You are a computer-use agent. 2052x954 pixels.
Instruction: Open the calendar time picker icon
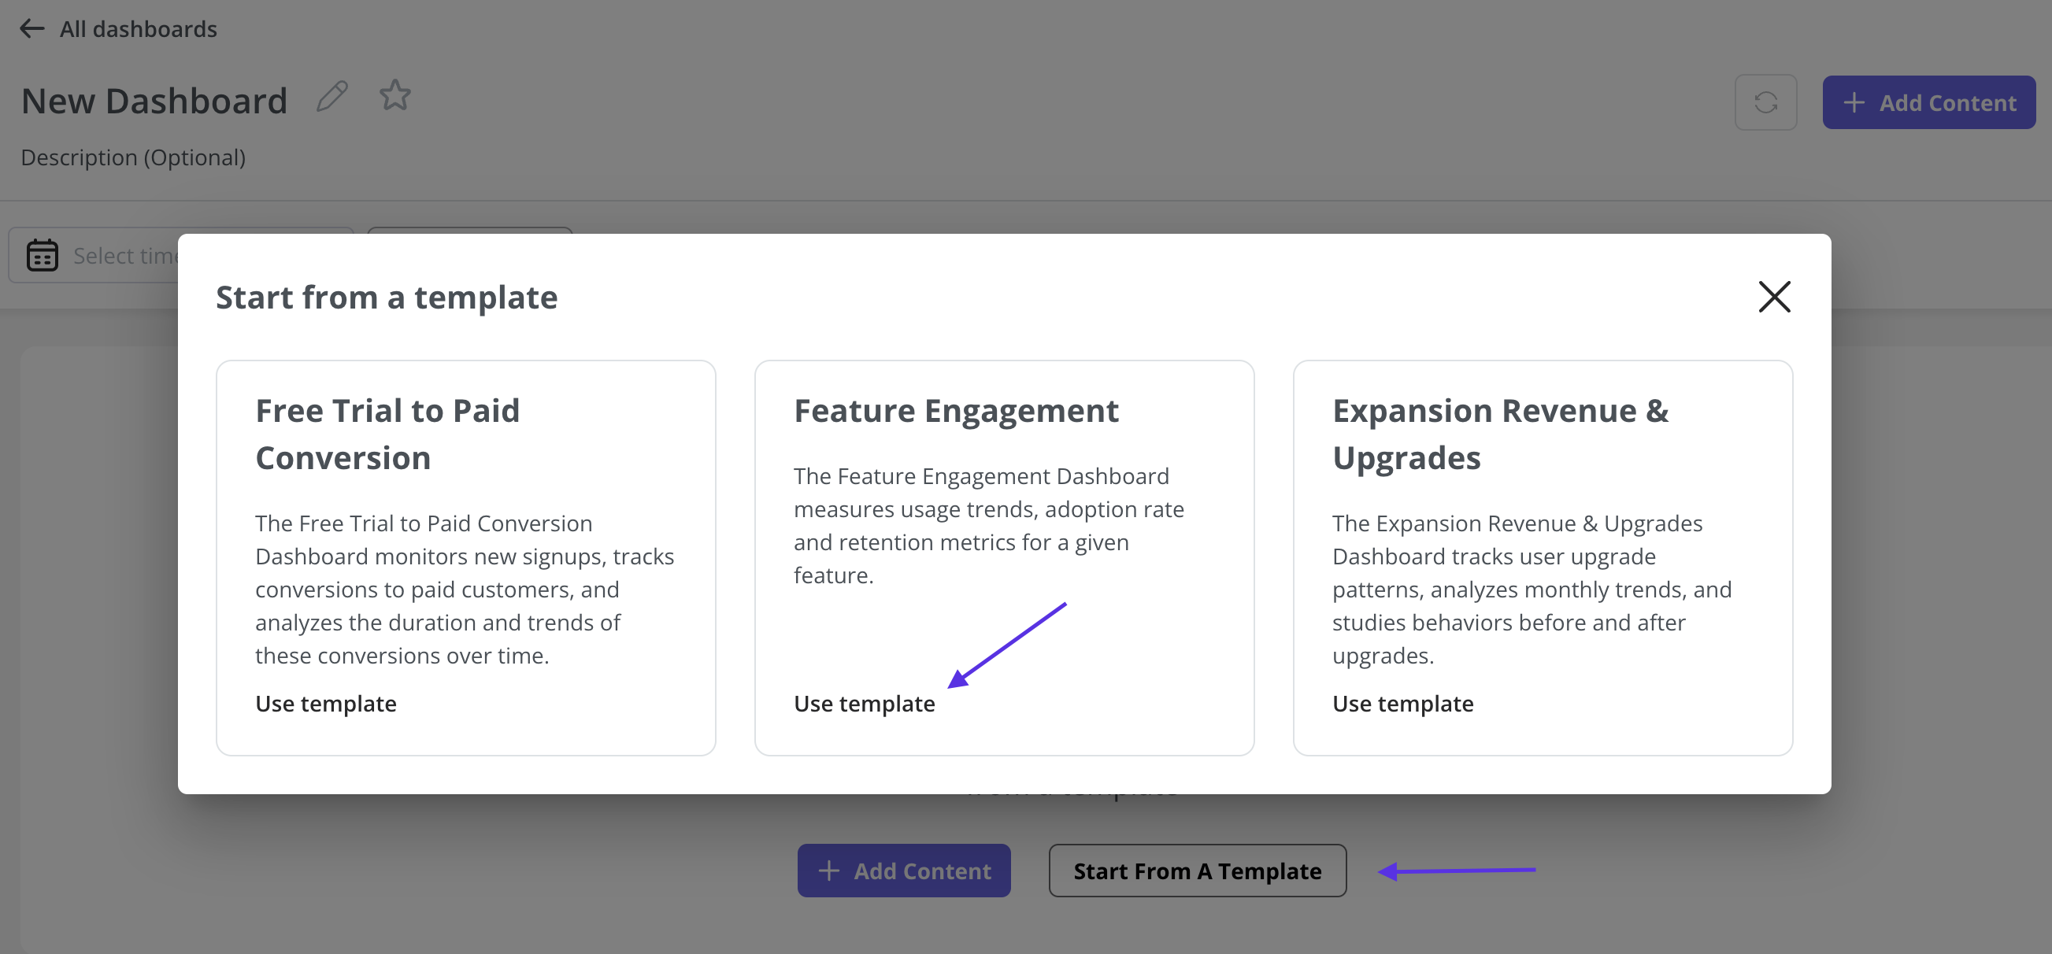[x=43, y=256]
